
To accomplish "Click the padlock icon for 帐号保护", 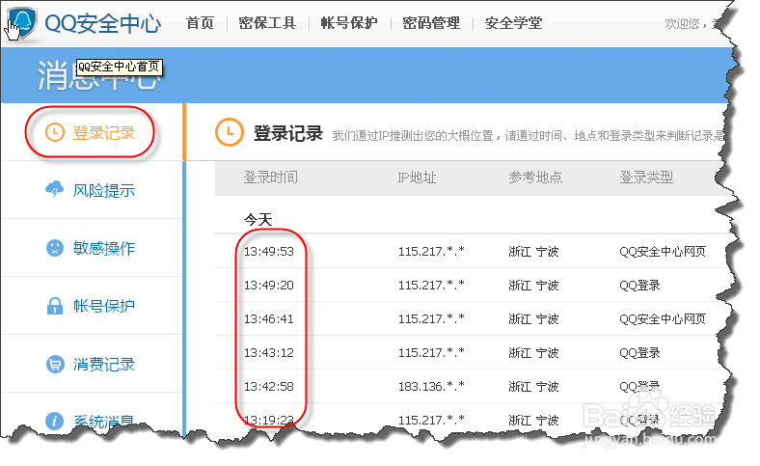I will 55,306.
